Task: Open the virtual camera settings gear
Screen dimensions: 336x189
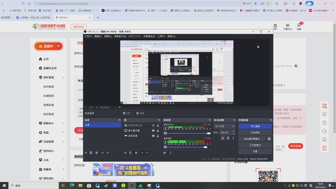Action: coord(269,139)
